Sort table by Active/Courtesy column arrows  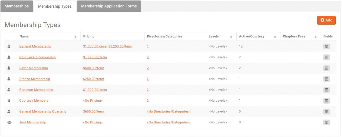(x=275, y=37)
